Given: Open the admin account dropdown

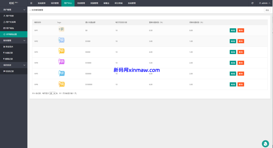Looking at the screenshot, I should point(265,3).
